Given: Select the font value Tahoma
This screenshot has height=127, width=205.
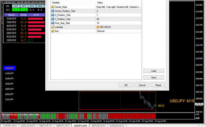Looking at the screenshot, I should point(119,31).
